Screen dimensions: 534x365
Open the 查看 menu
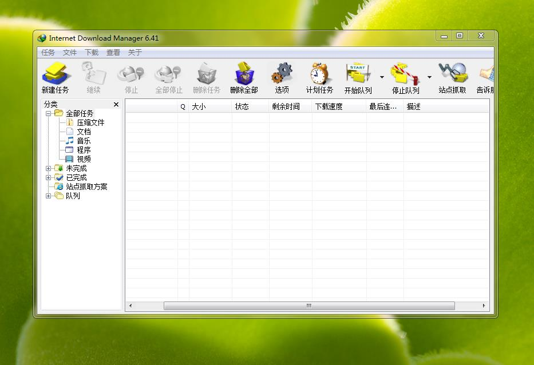click(113, 53)
